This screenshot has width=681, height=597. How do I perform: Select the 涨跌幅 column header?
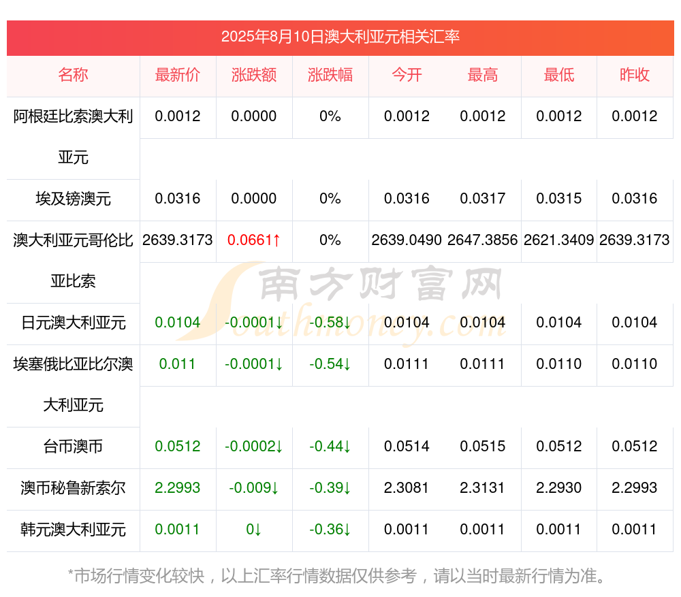coord(330,75)
